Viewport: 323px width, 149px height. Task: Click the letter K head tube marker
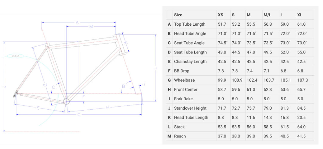126,43
